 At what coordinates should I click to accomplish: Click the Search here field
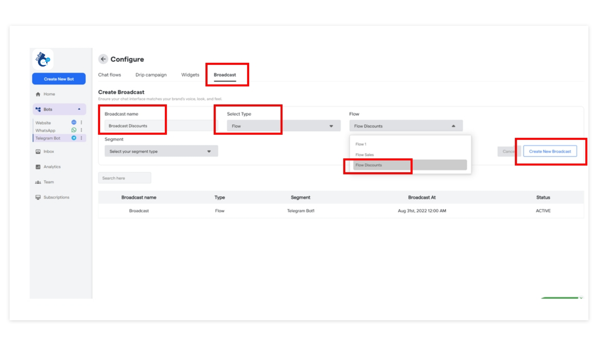coord(125,178)
